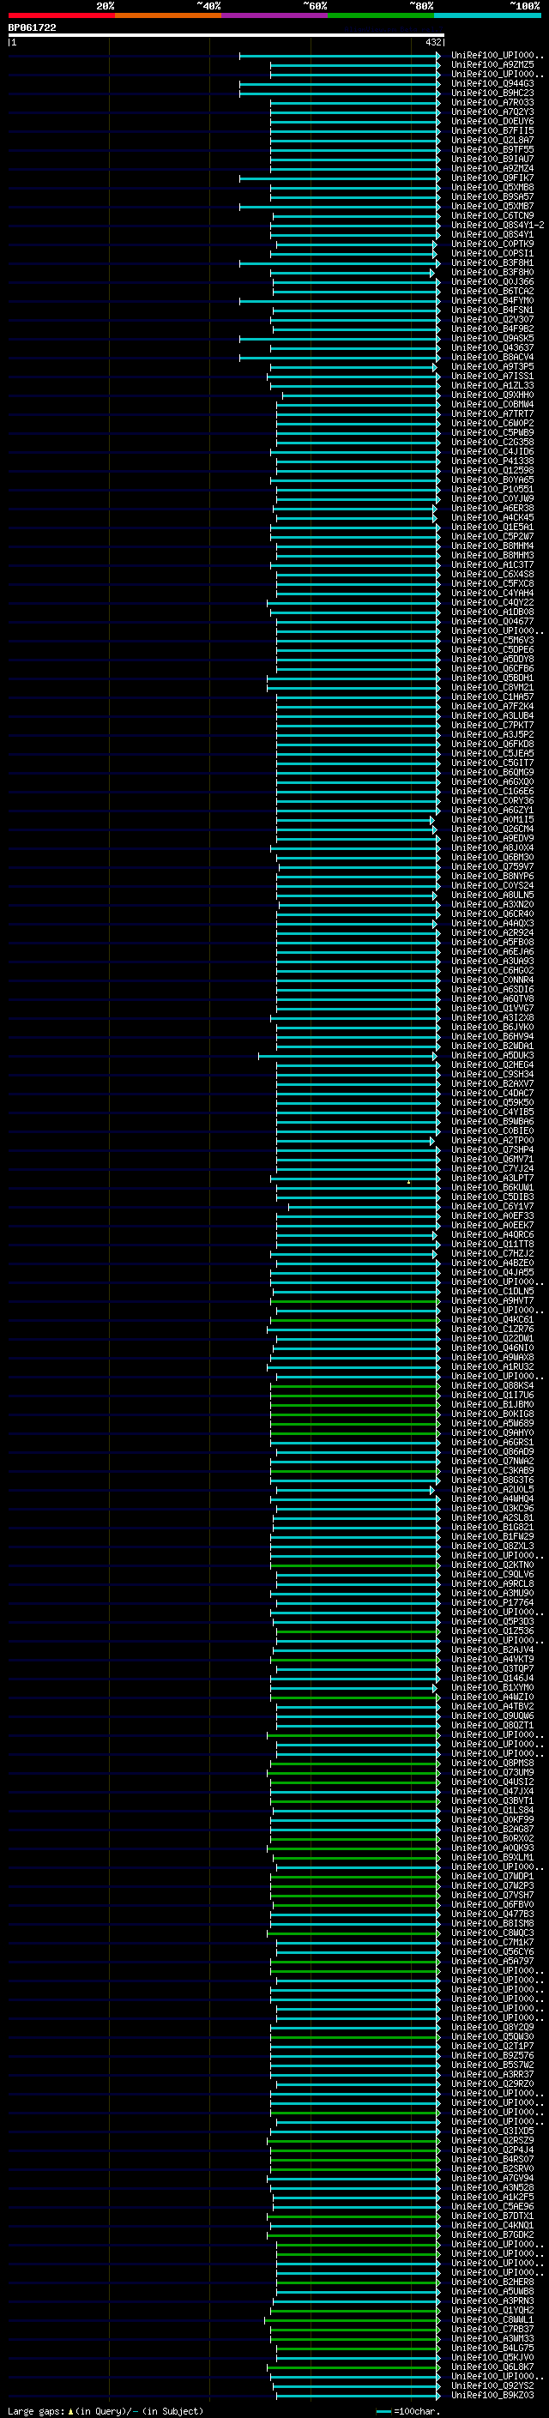Click the UniRef100_Q2L8A7 label
The width and height of the screenshot is (549, 2418).
pos(492,140)
